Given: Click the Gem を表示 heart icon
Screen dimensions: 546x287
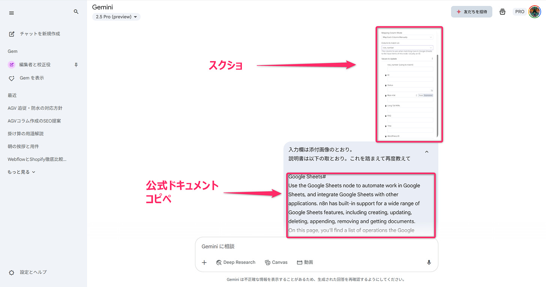Looking at the screenshot, I should (x=12, y=78).
